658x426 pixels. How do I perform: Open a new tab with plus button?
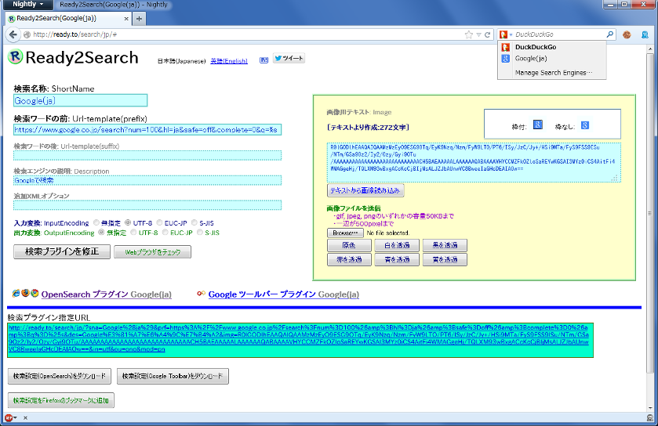[139, 19]
